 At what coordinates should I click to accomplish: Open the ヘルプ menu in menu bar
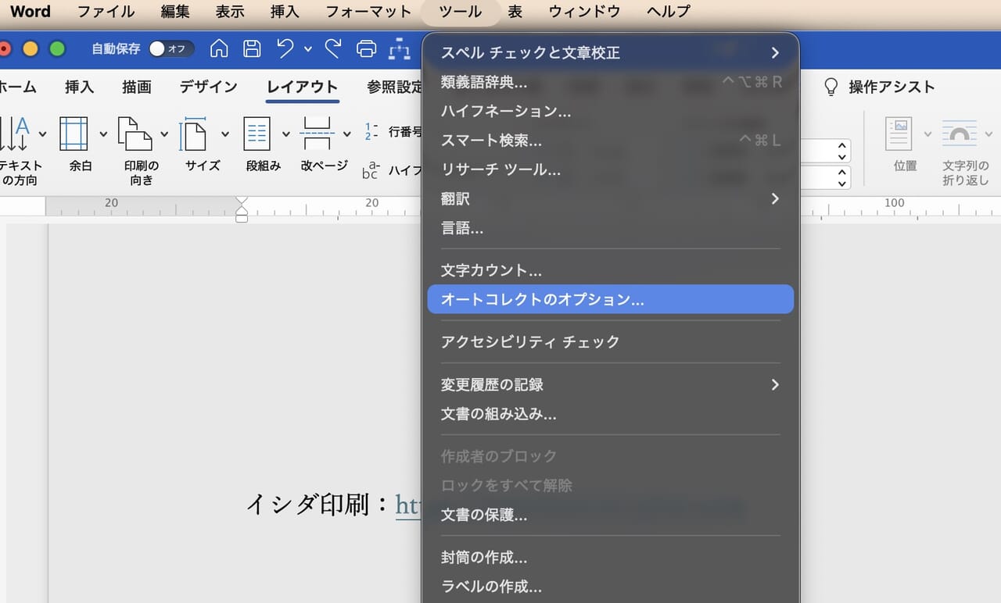click(x=669, y=12)
